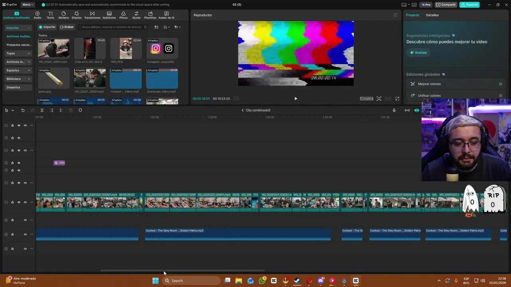Open WhatsApp from the taskbar

click(x=262, y=281)
